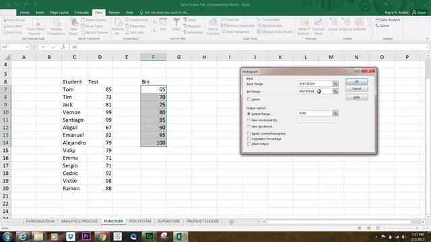Click Consolidate in Data Tools
Viewport: 431px width, 242px height.
click(269, 19)
